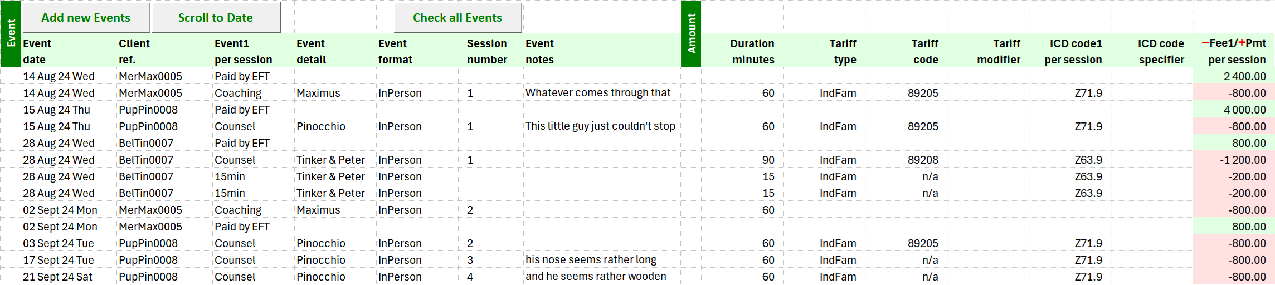Click the tariff code 89208 cell

pyautogui.click(x=923, y=160)
